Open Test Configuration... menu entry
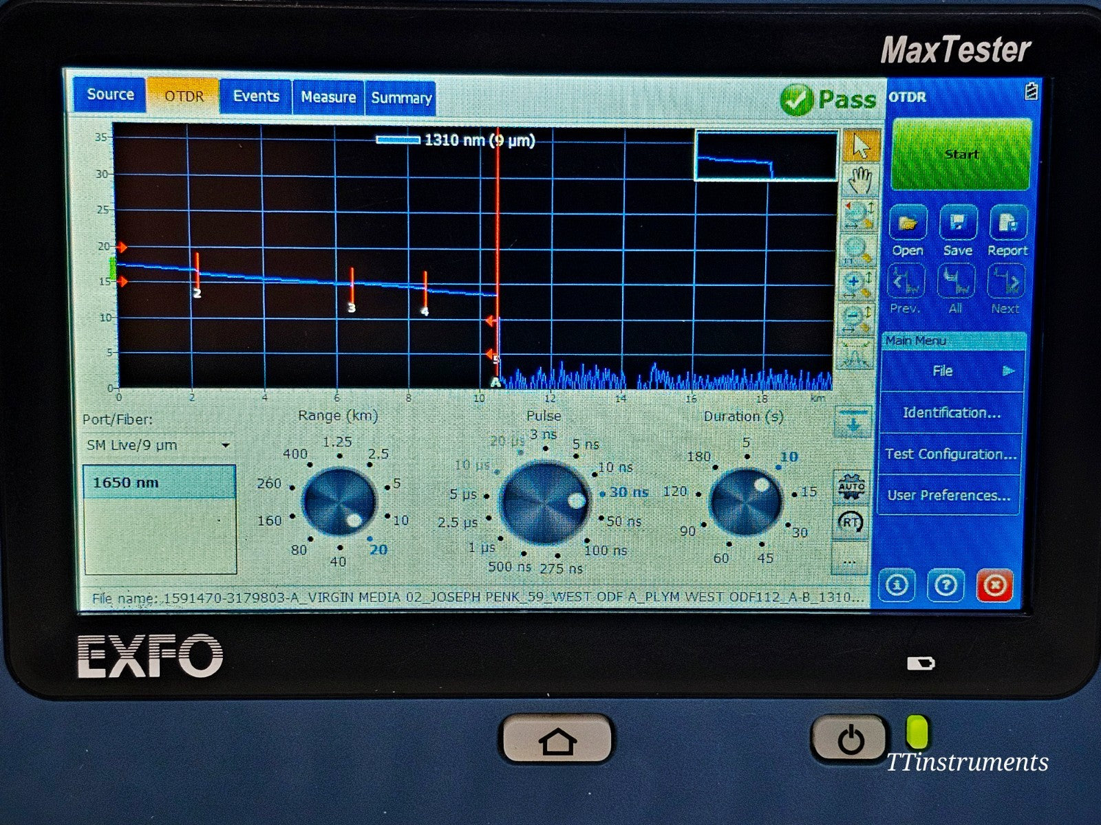1101x825 pixels. [950, 454]
